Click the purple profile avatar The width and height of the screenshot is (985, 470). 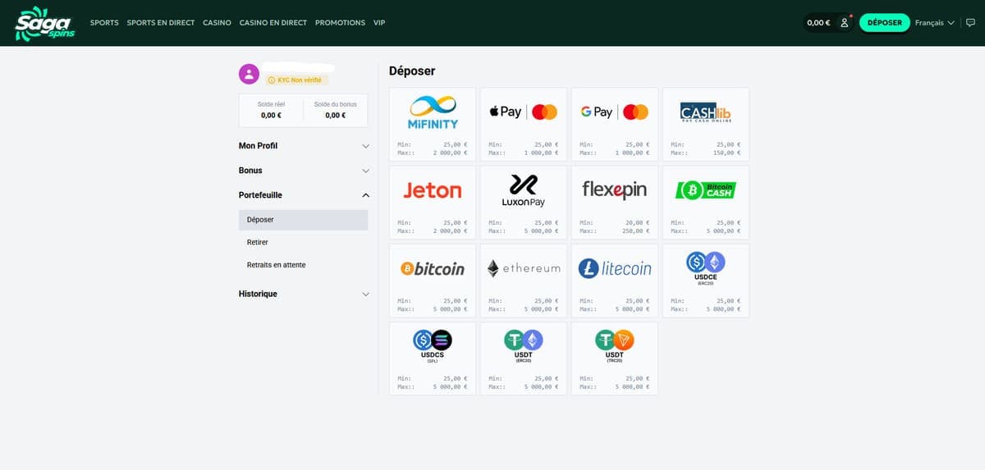[249, 74]
